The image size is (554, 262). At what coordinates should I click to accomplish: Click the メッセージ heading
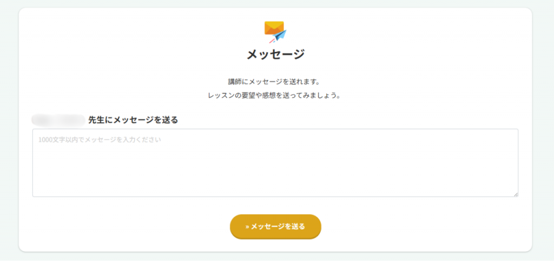(276, 55)
